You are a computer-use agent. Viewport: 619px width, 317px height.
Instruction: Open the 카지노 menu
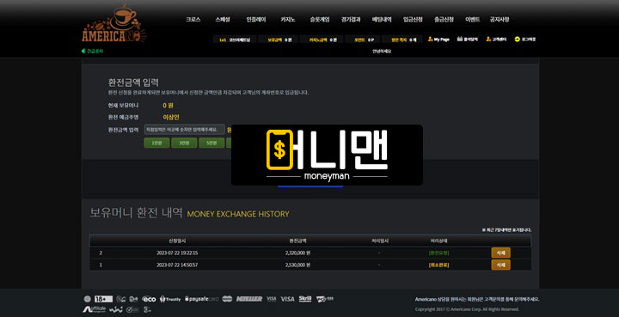point(288,19)
